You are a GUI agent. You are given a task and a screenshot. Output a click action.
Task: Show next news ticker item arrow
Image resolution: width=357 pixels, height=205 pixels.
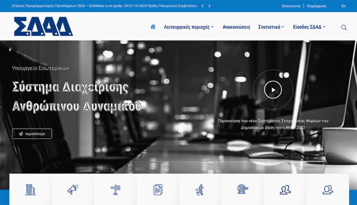click(x=210, y=6)
